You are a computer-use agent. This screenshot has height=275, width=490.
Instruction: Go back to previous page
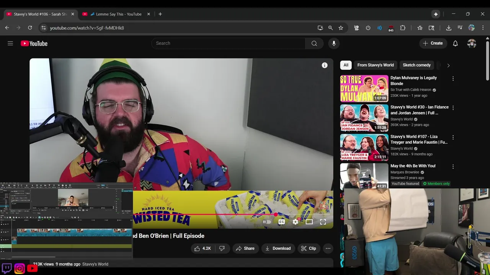pyautogui.click(x=7, y=28)
